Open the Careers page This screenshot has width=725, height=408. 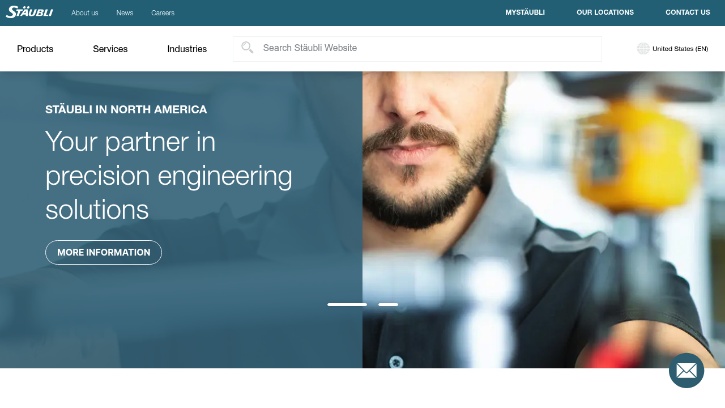coord(163,12)
